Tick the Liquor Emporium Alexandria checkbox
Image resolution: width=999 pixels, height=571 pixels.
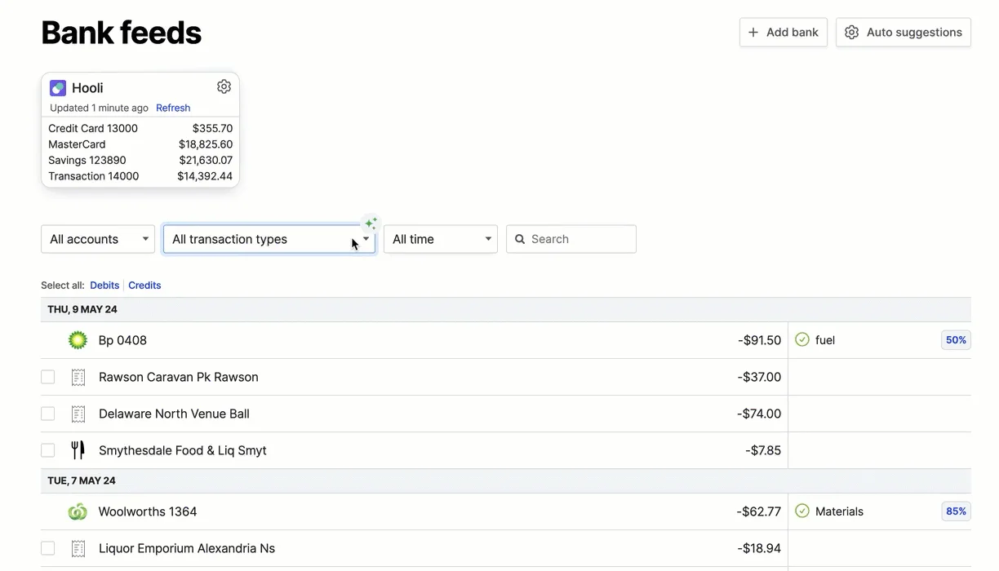coord(48,548)
